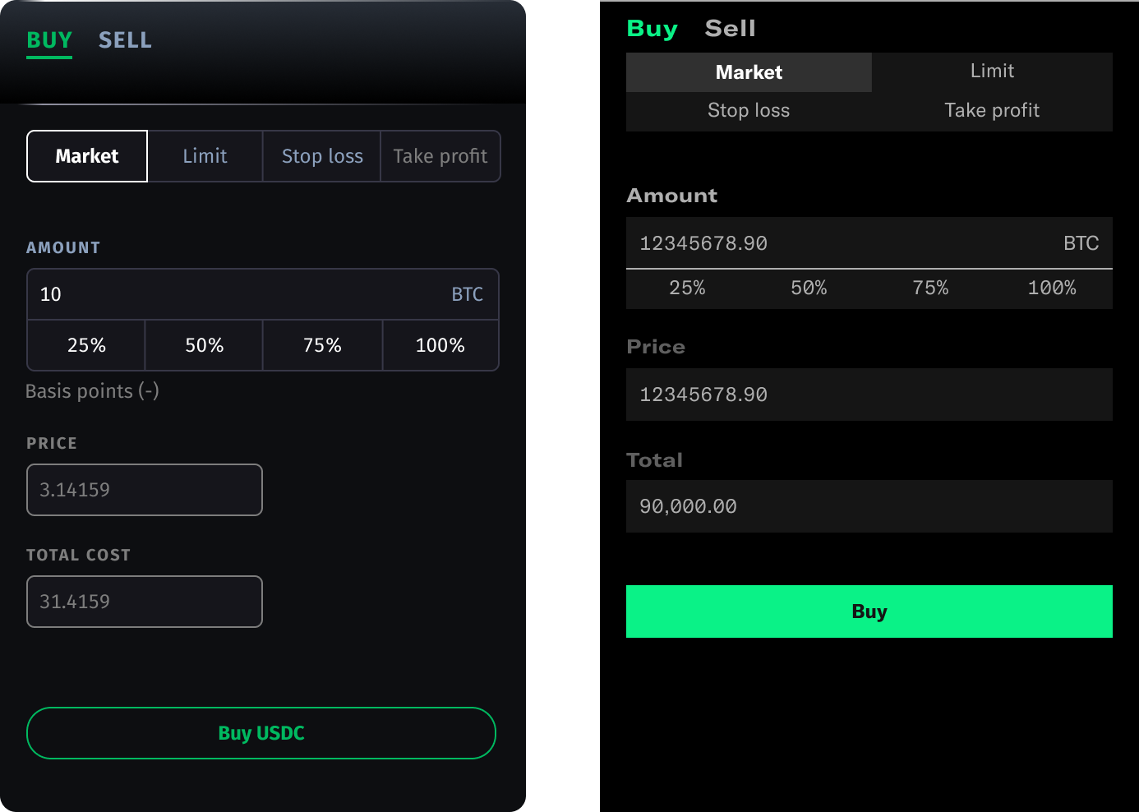The width and height of the screenshot is (1139, 812).
Task: Set 75% below the 12345678.90 BTC amount
Action: [x=930, y=288]
